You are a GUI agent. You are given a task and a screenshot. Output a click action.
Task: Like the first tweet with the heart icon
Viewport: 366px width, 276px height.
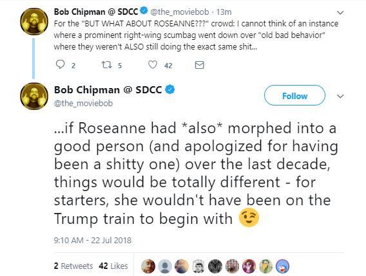click(x=153, y=65)
